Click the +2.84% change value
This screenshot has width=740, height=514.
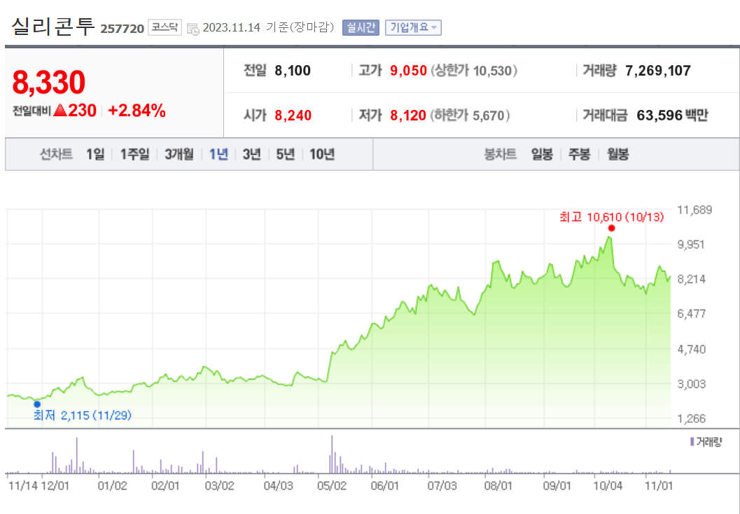137,111
